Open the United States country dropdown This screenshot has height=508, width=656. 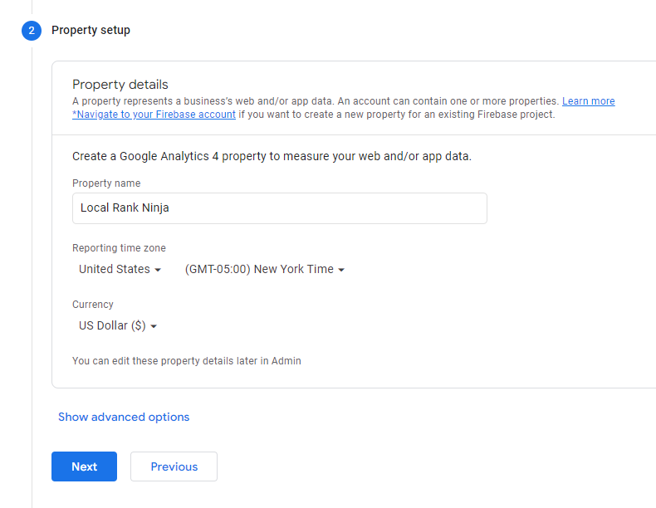[120, 269]
